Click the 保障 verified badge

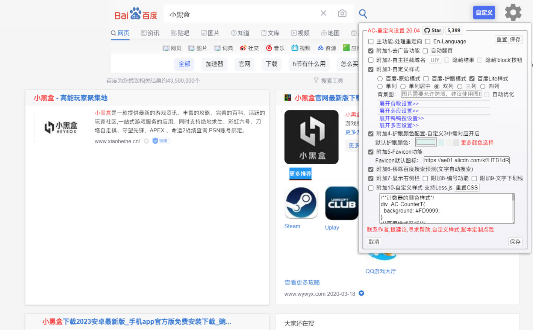[161, 141]
